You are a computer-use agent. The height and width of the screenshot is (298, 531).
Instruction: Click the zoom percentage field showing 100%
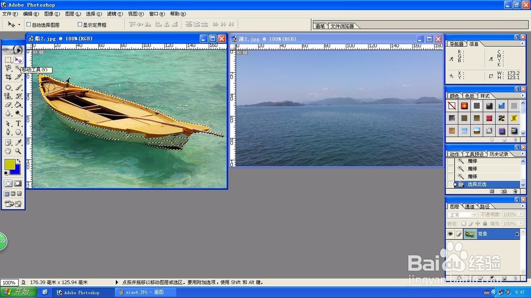[9, 283]
